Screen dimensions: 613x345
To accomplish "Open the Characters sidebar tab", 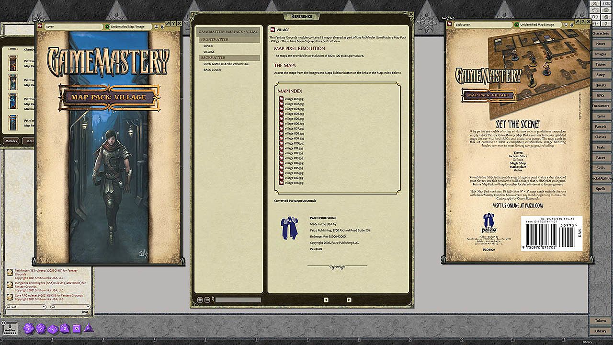I will [x=601, y=34].
